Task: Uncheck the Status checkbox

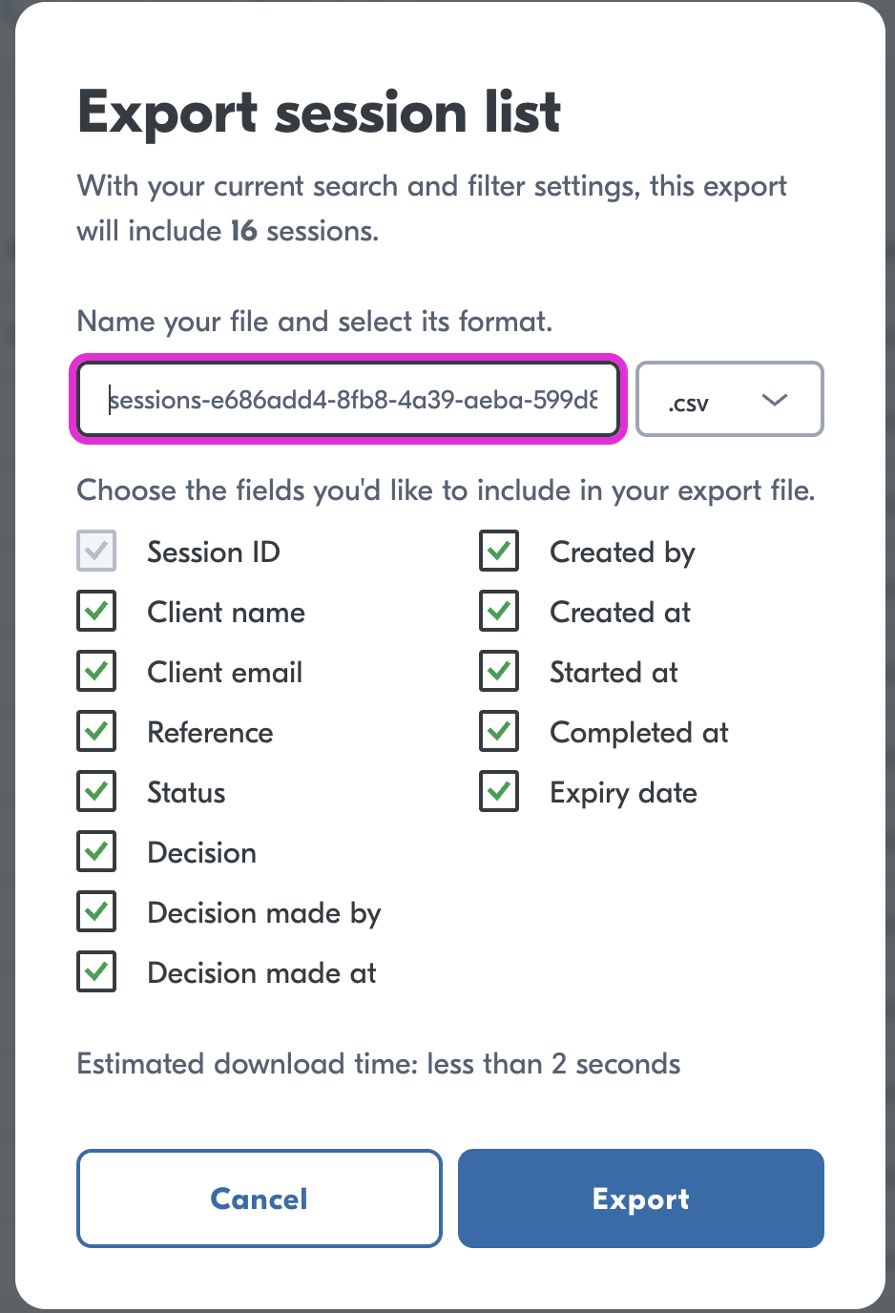Action: 96,792
